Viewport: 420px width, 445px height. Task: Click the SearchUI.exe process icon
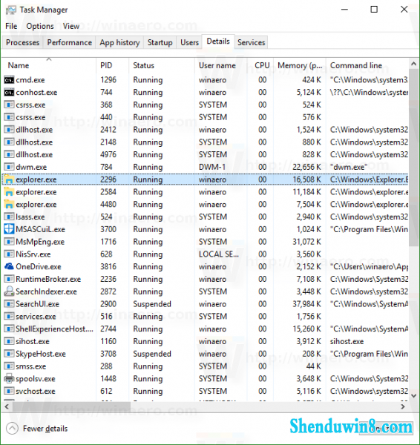coord(9,304)
